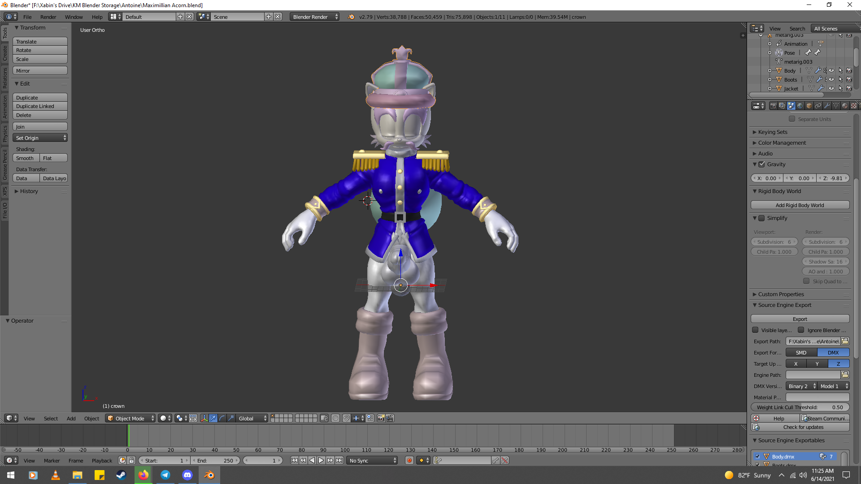Hide the Boots object with eye icon
This screenshot has width=861, height=484.
tap(831, 80)
